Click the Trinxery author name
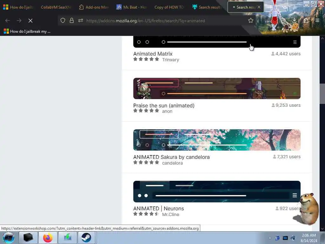325x244 pixels. click(x=170, y=60)
